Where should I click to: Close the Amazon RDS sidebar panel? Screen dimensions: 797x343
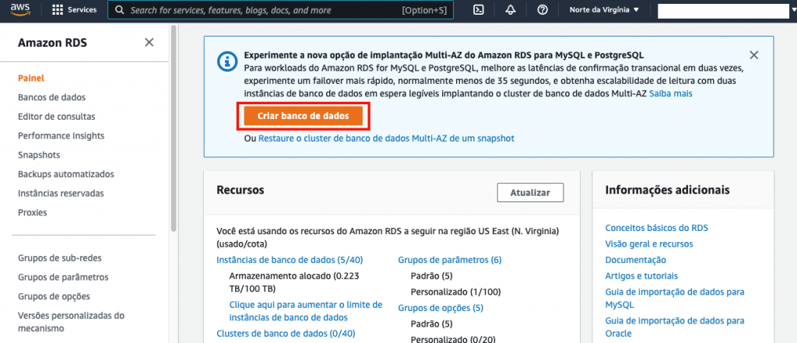pos(149,43)
